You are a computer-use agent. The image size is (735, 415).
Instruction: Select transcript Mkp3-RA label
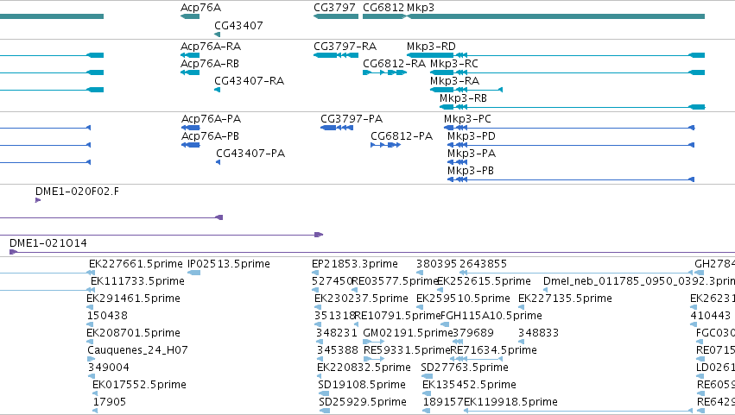(454, 81)
